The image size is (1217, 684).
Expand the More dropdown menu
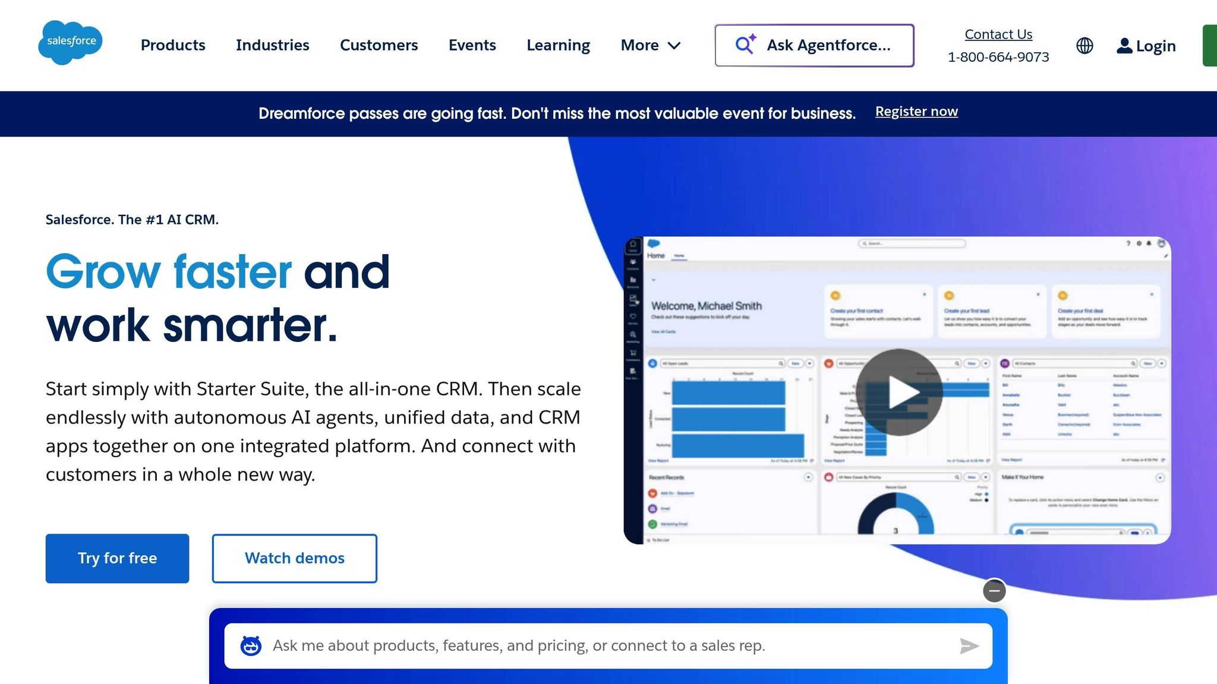(x=650, y=45)
